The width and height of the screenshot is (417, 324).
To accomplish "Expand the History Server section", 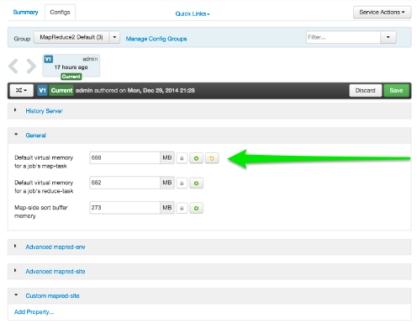I will 44,111.
